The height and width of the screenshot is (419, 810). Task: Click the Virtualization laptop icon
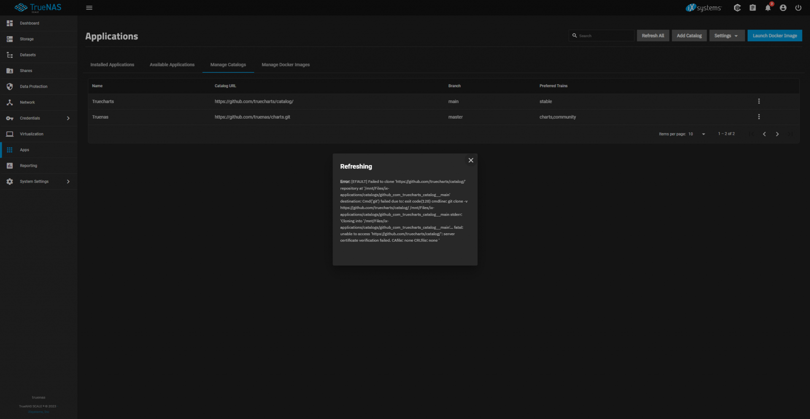coord(10,134)
